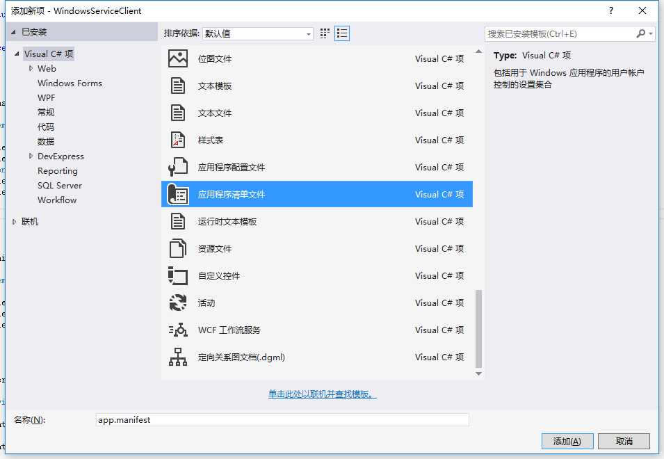Select the Reporting category
Viewport: 664px width, 459px height.
pos(58,170)
